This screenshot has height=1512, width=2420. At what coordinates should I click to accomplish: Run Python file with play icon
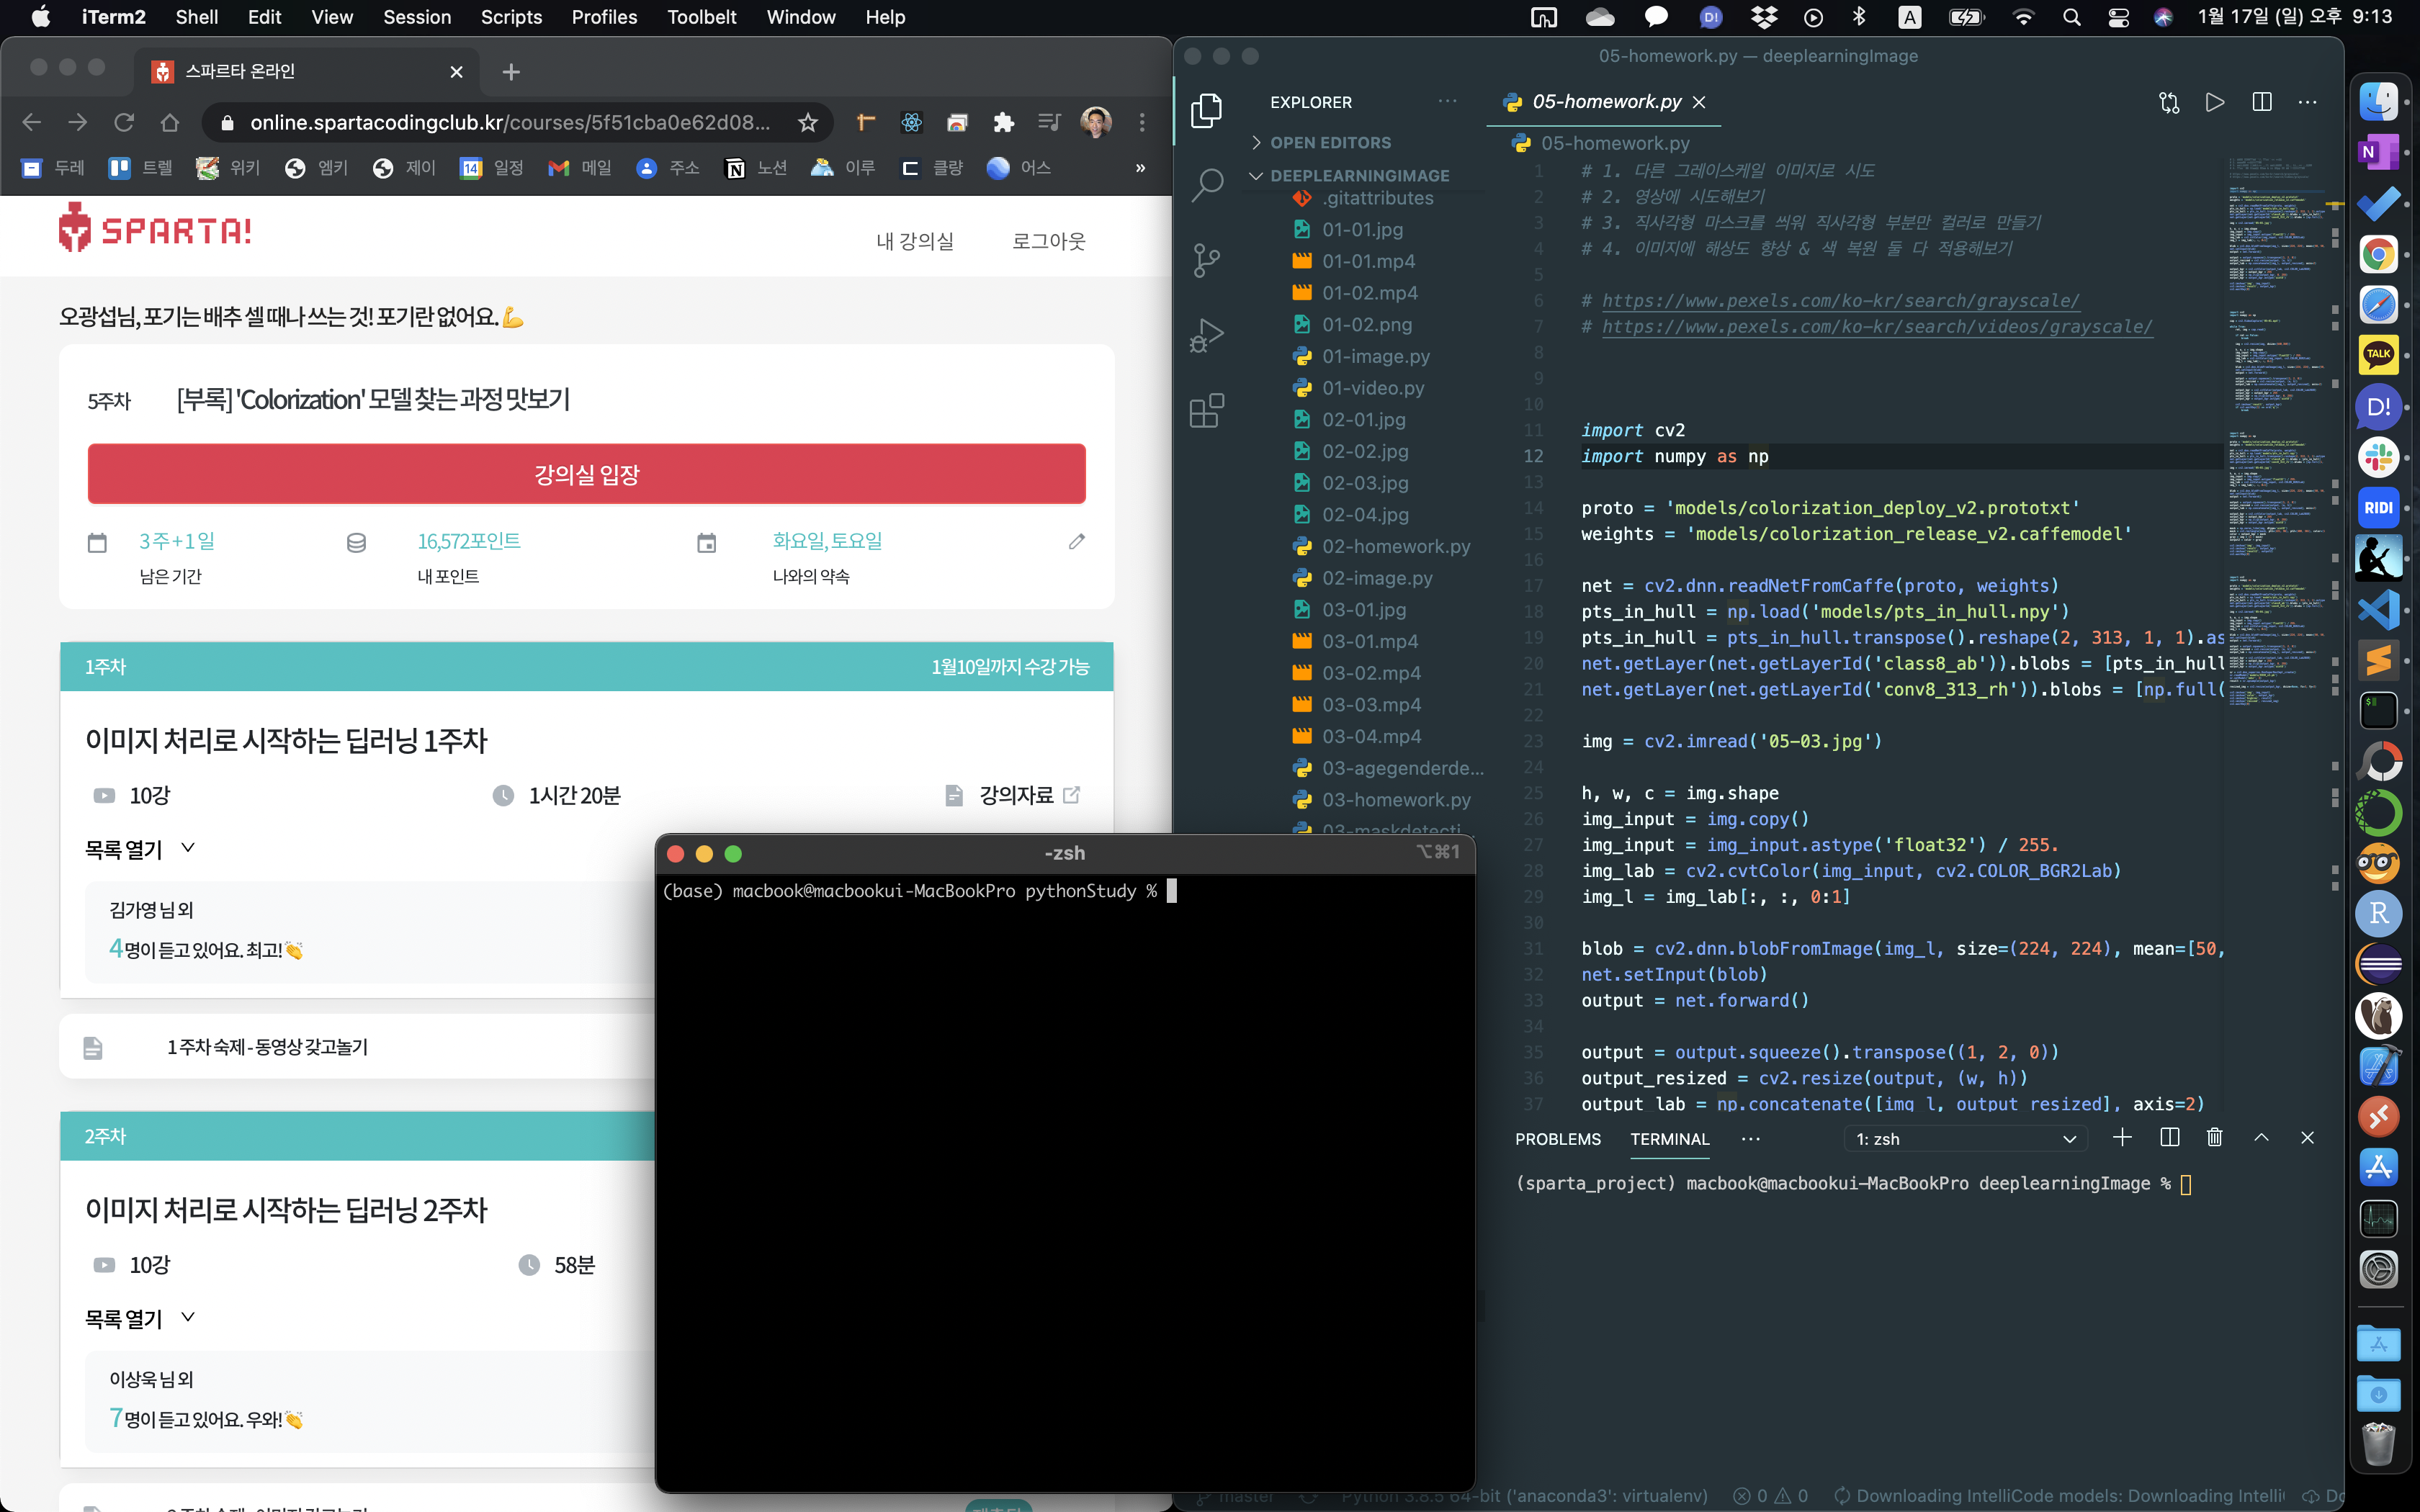[2215, 102]
